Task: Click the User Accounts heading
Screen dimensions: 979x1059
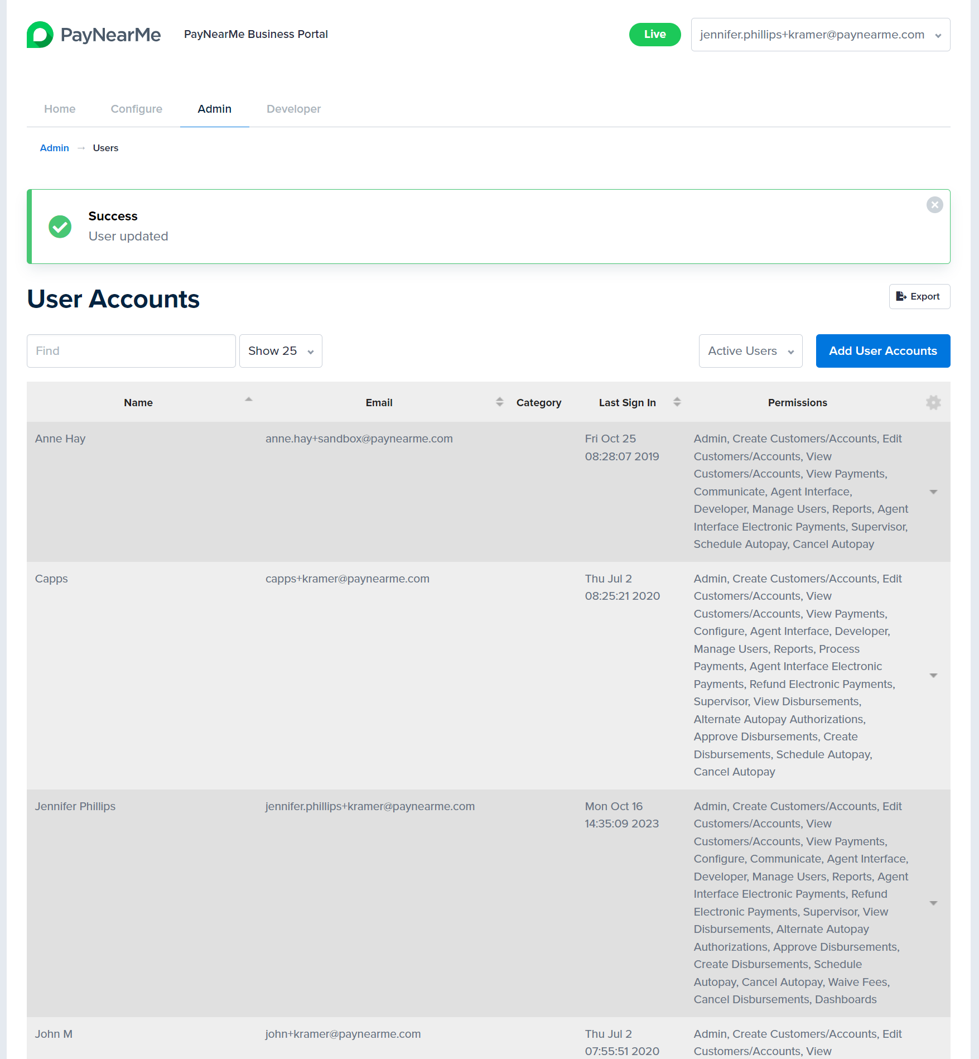Action: (x=113, y=299)
